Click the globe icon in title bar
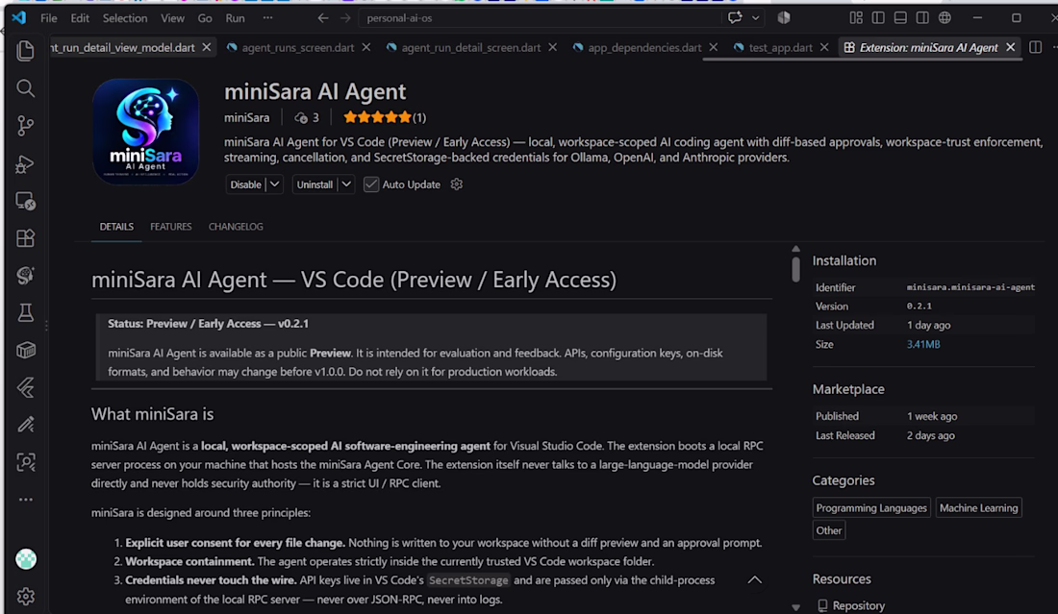The image size is (1058, 614). pos(945,18)
